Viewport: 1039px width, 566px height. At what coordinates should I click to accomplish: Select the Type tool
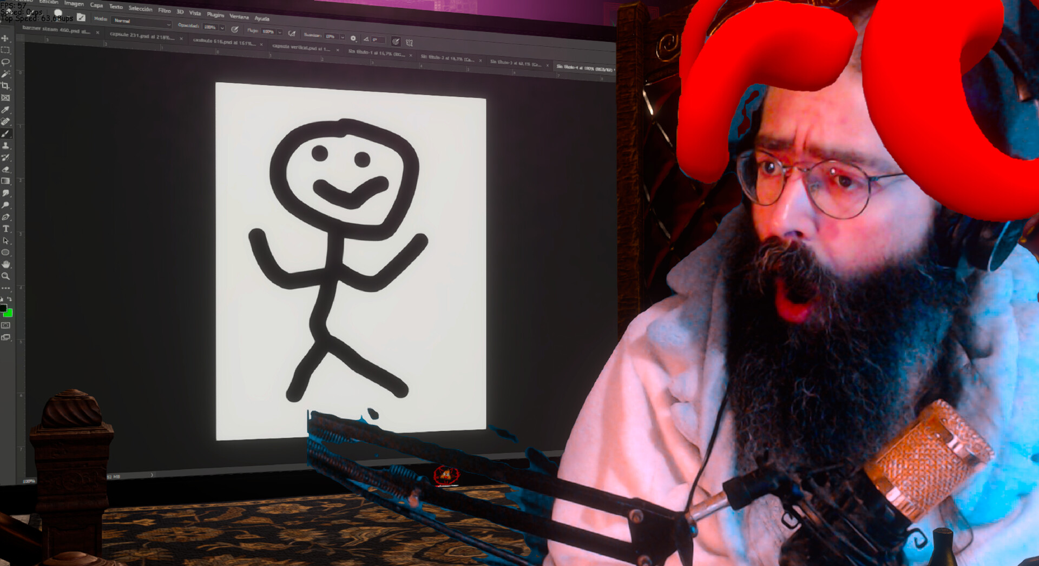6,229
